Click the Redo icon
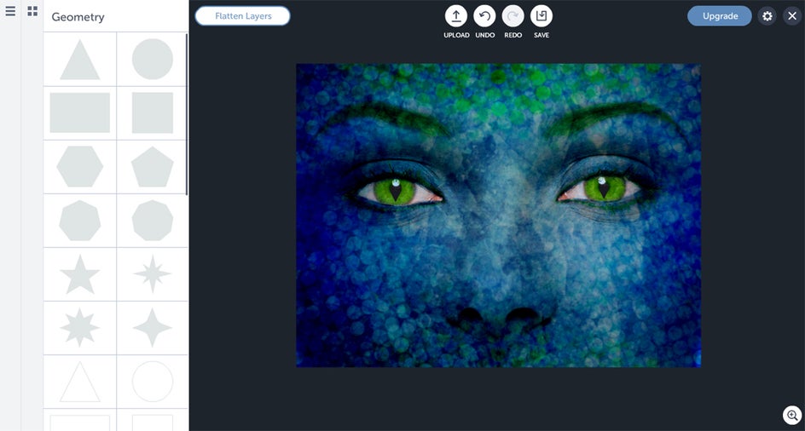Screen dimensions: 805x431 tap(513, 16)
